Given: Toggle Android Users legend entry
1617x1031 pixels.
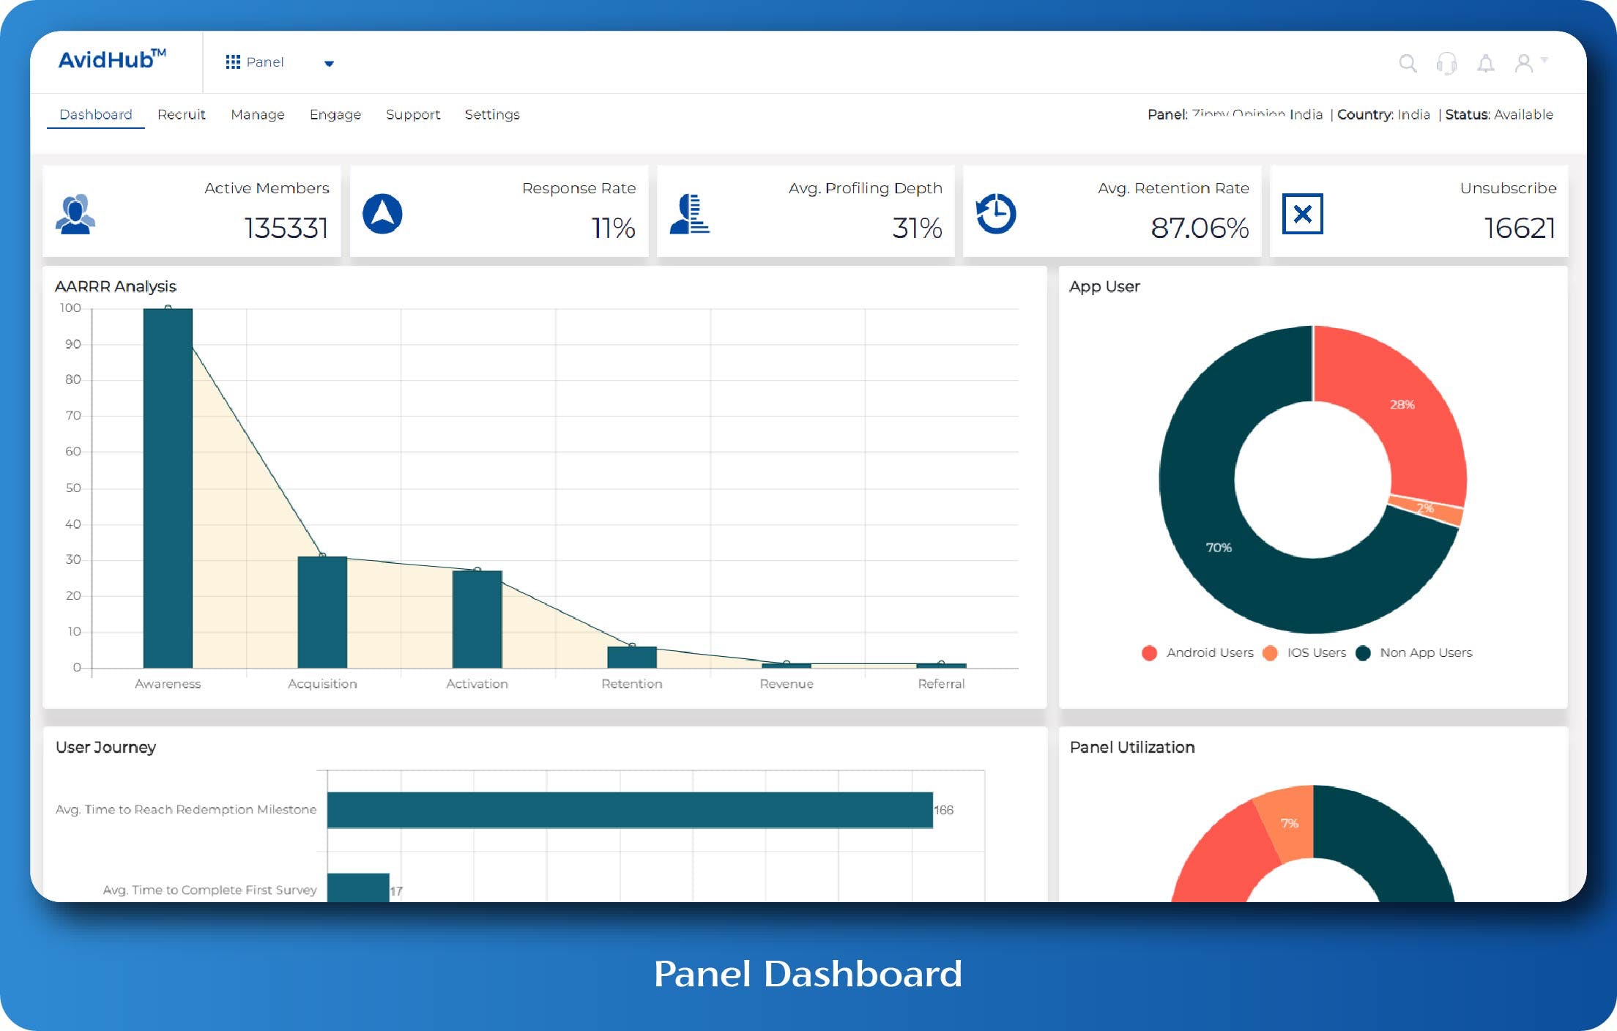Looking at the screenshot, I should pyautogui.click(x=1197, y=652).
